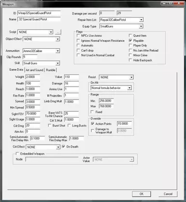Click the Action Points value field
The image size is (186, 202).
(125, 124)
